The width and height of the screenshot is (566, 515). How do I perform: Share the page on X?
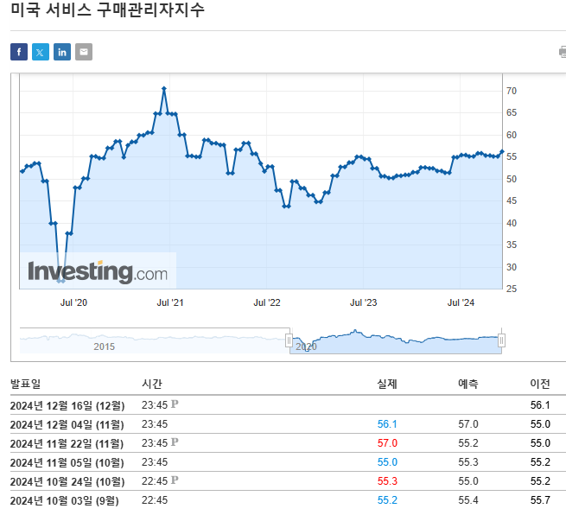point(41,52)
